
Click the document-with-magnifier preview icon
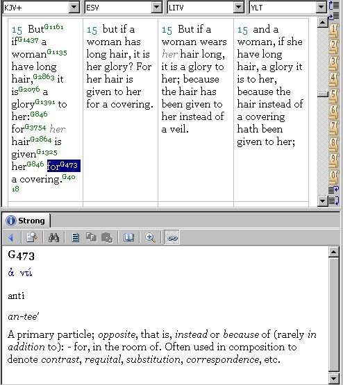(32, 237)
